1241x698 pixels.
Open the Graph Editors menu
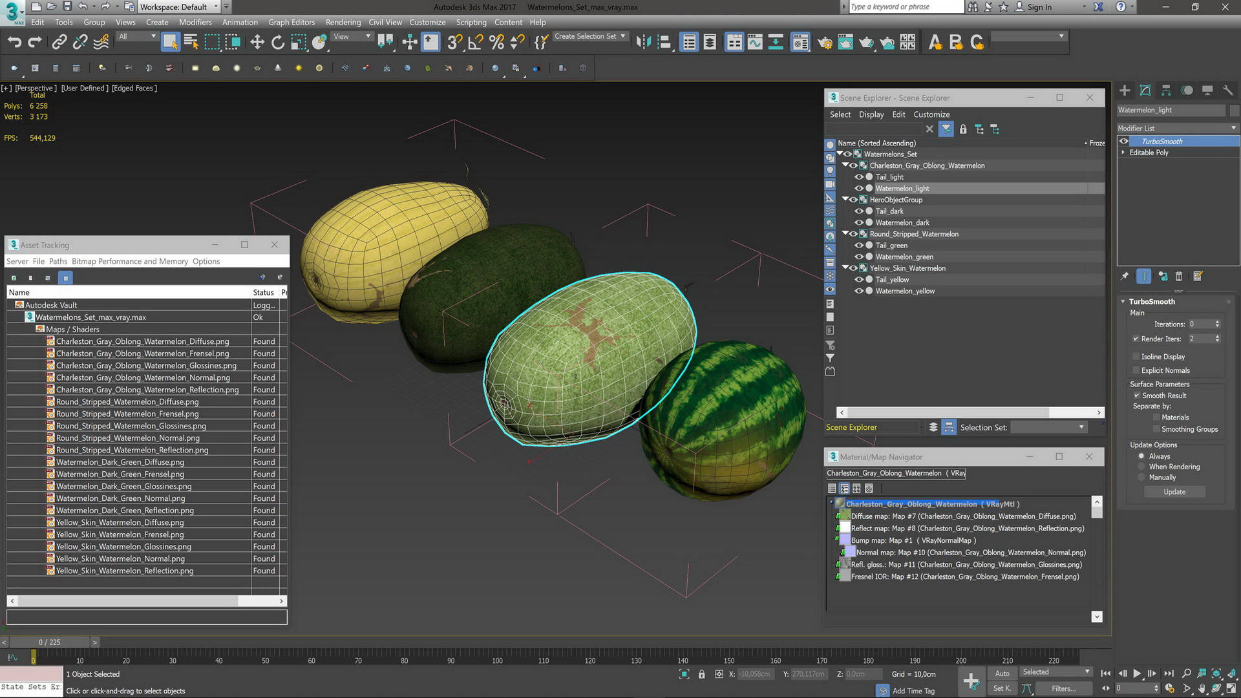point(292,22)
